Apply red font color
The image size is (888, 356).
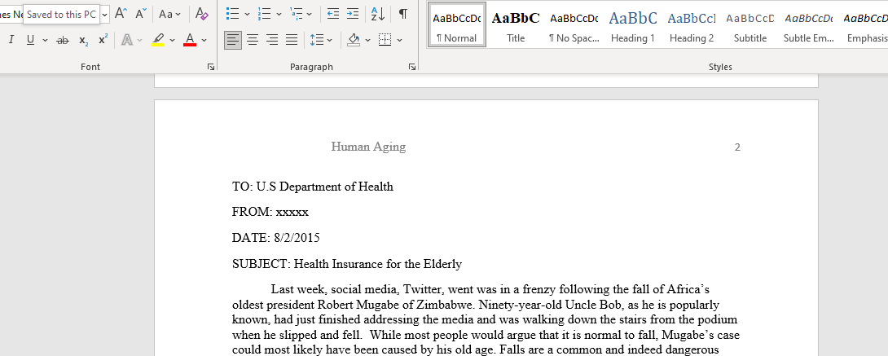click(190, 40)
